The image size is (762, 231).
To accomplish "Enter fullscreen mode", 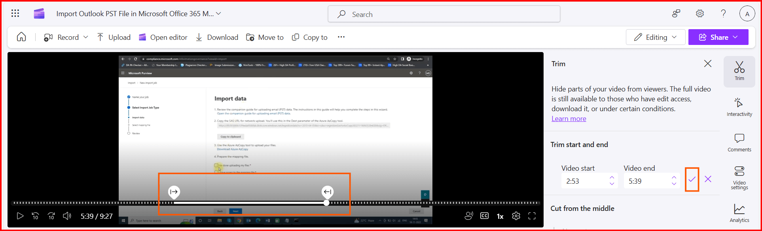I will point(532,216).
